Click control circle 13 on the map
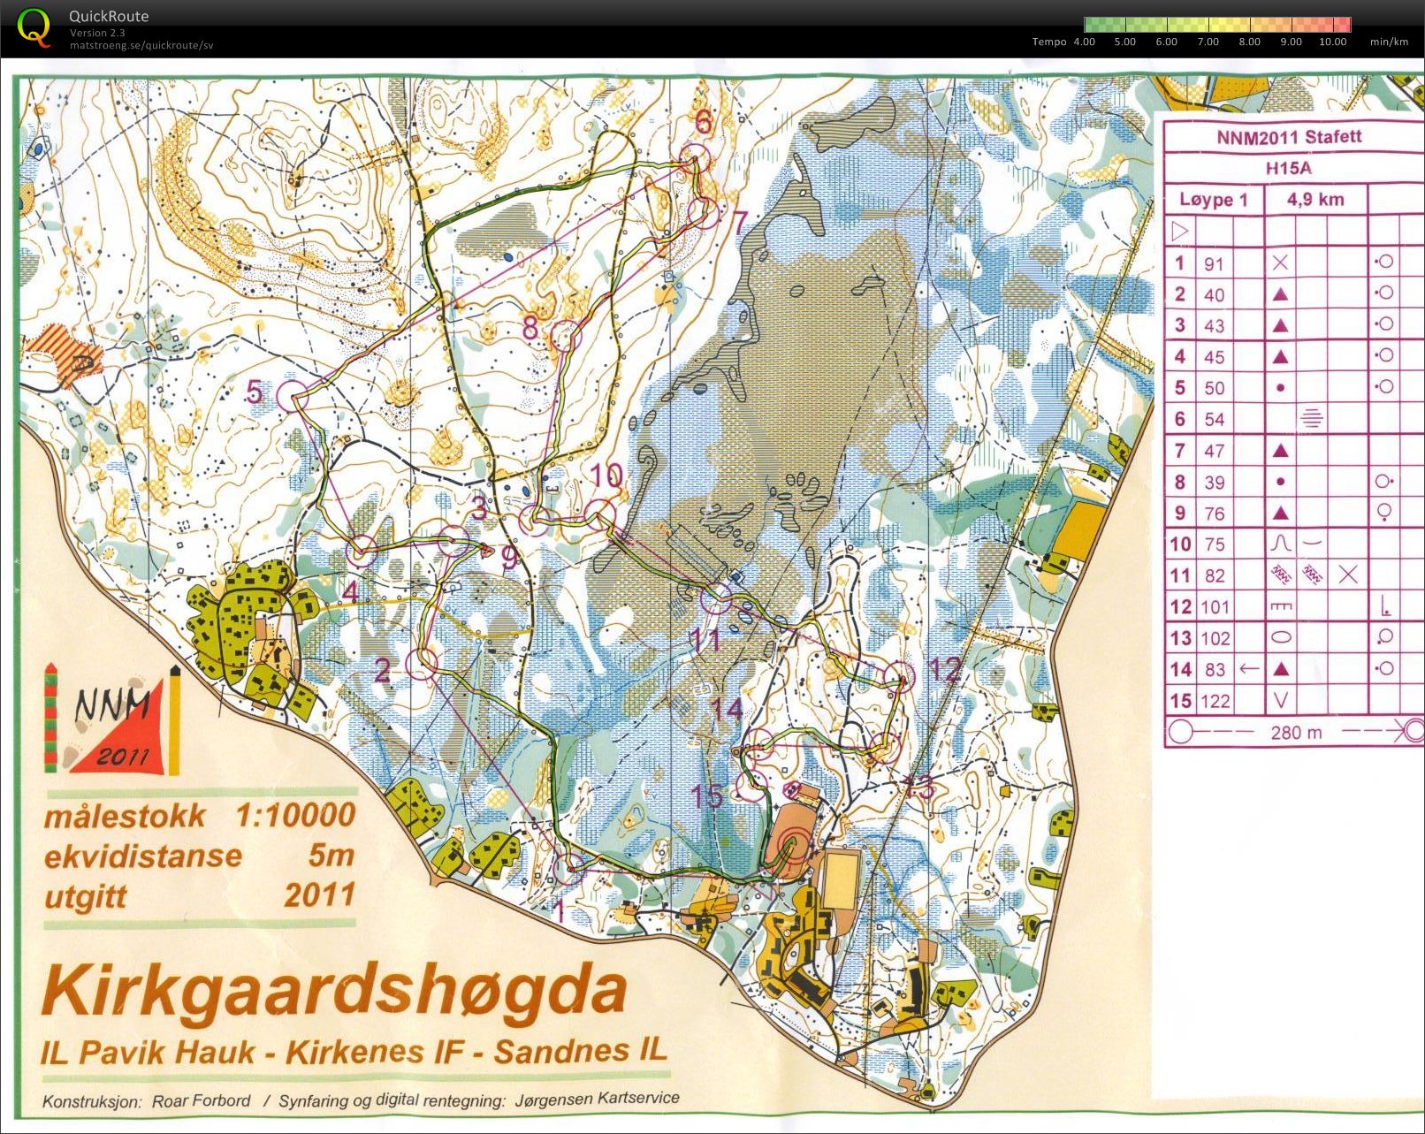 point(884,747)
